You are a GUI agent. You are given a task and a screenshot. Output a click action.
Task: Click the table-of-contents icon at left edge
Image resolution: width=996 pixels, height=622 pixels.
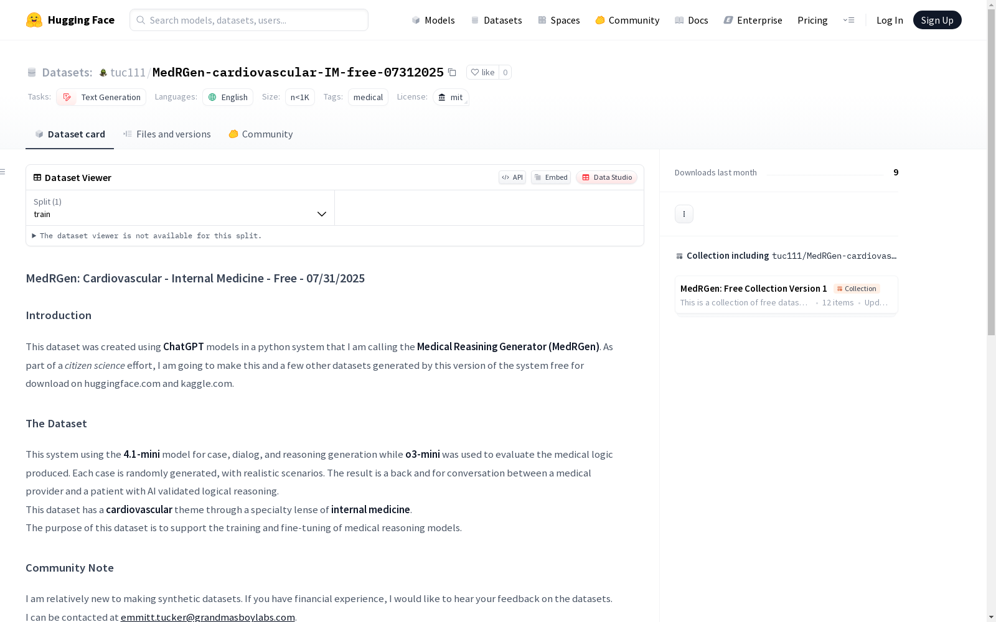[3, 172]
